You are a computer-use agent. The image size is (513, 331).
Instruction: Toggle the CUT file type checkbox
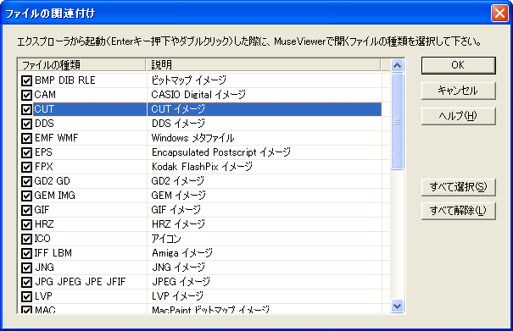tap(26, 109)
